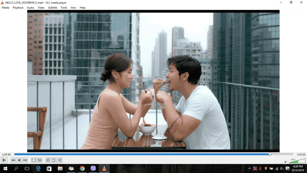307x173 pixels.
Task: Show the playlist view
Action: [x=48, y=160]
